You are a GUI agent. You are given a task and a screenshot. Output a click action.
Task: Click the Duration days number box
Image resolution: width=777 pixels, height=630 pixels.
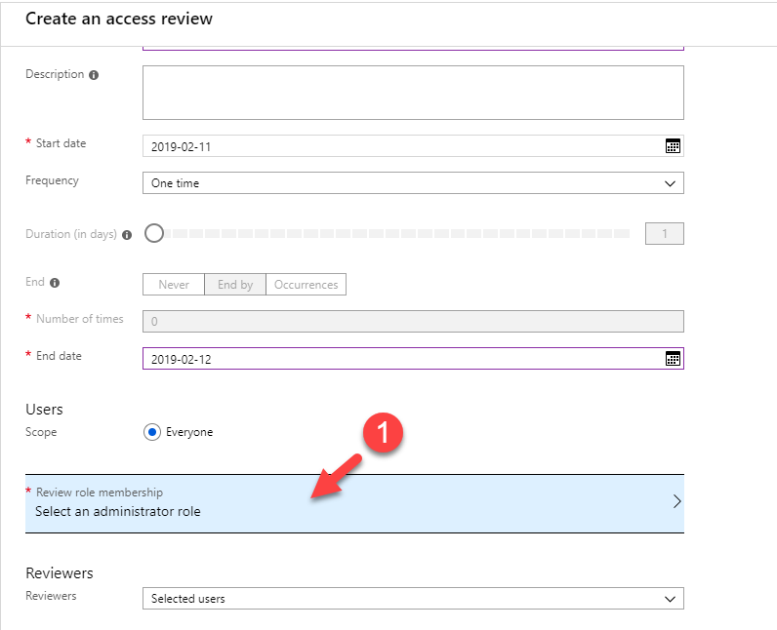[665, 234]
